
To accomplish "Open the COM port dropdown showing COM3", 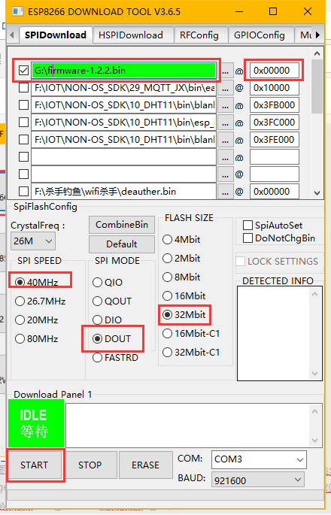I will click(x=259, y=459).
